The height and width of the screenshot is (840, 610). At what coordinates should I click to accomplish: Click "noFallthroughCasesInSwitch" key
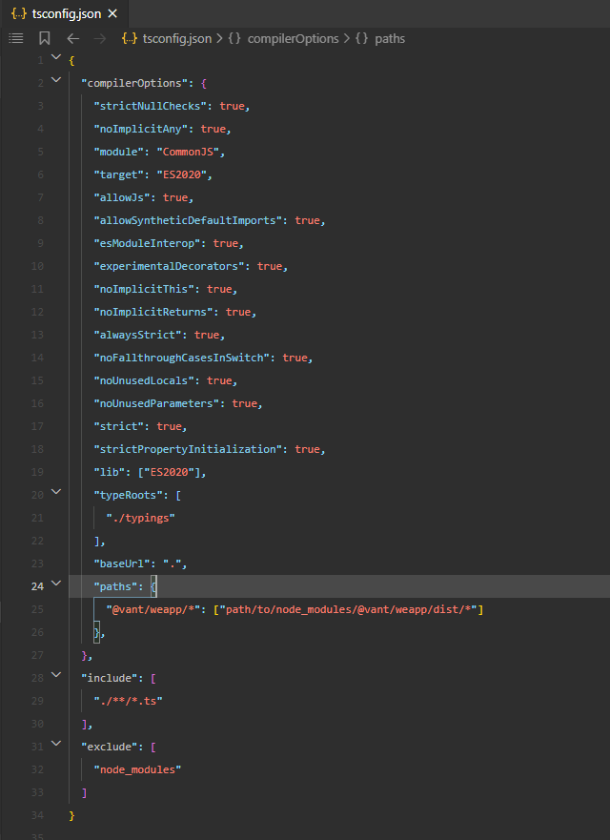click(181, 358)
